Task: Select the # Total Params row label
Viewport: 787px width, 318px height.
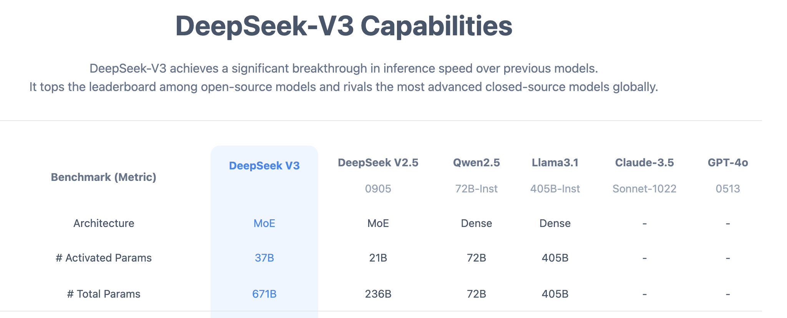Action: 104,294
